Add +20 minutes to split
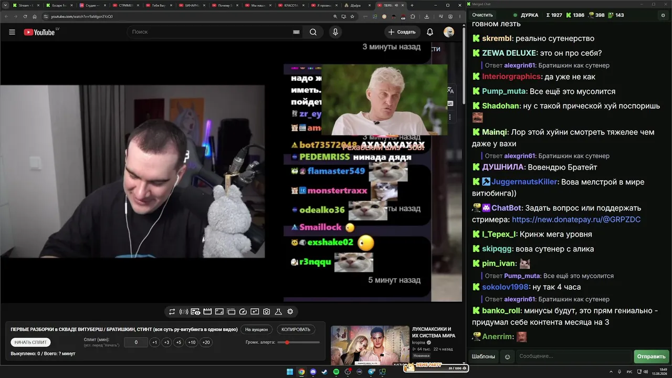 [x=206, y=342]
